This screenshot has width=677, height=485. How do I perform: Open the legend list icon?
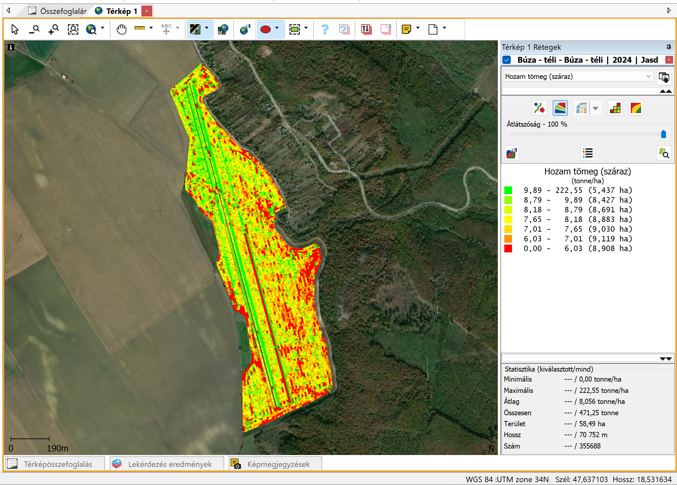pyautogui.click(x=587, y=153)
